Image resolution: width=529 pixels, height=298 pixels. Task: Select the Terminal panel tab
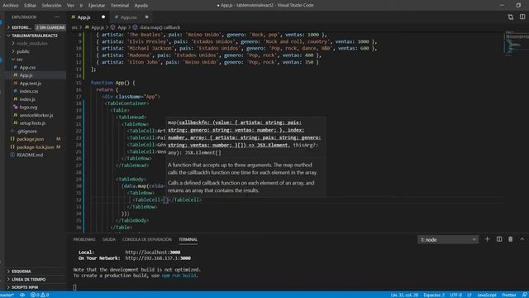click(188, 239)
